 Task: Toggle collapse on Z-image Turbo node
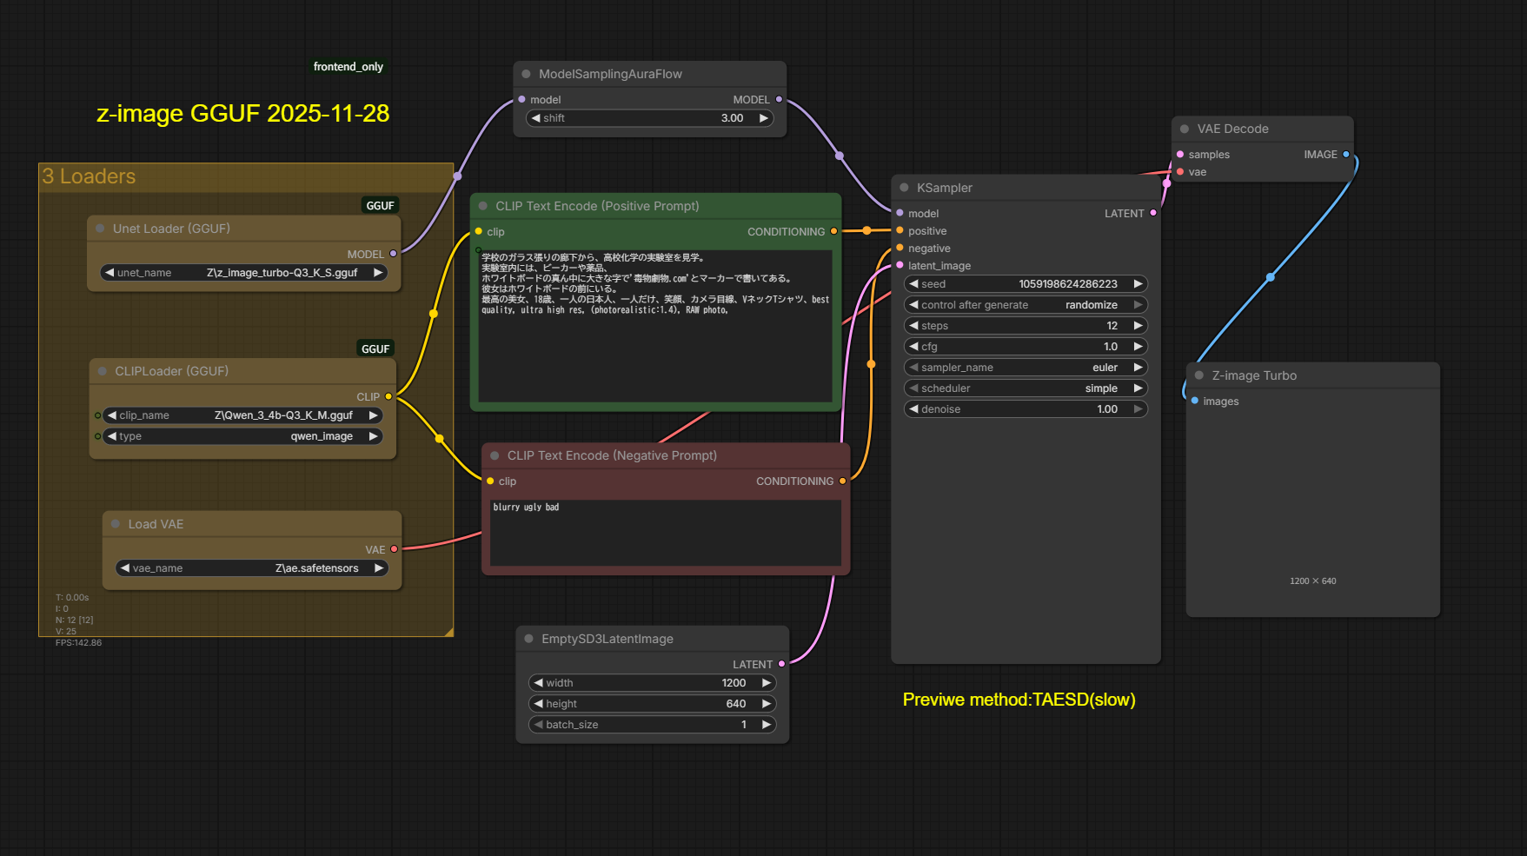(1199, 375)
